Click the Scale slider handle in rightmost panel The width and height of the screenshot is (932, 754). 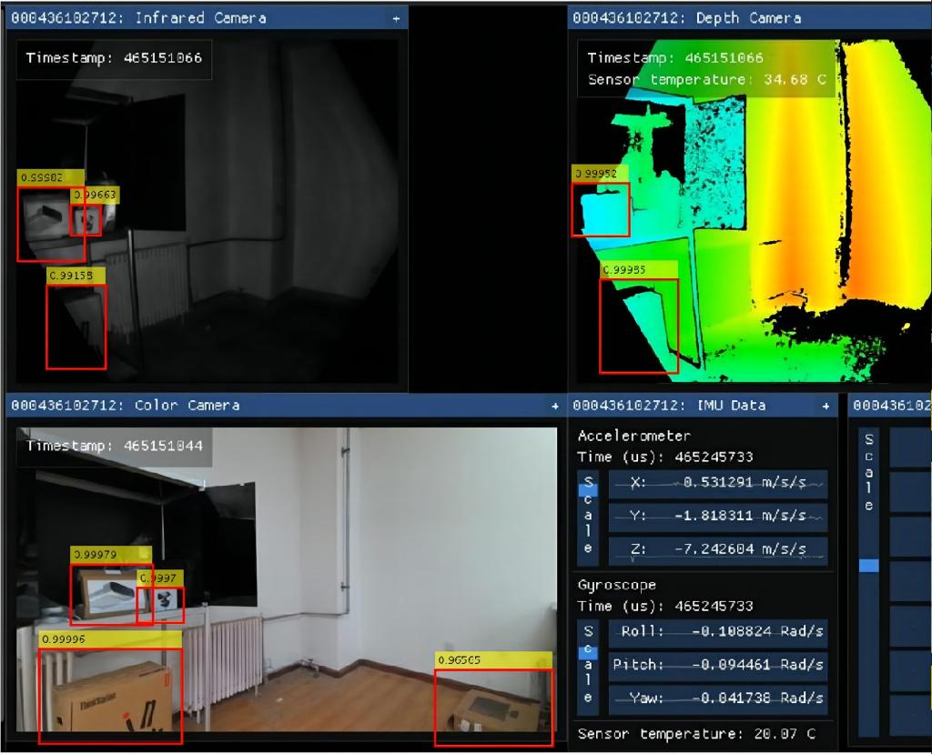[x=869, y=566]
